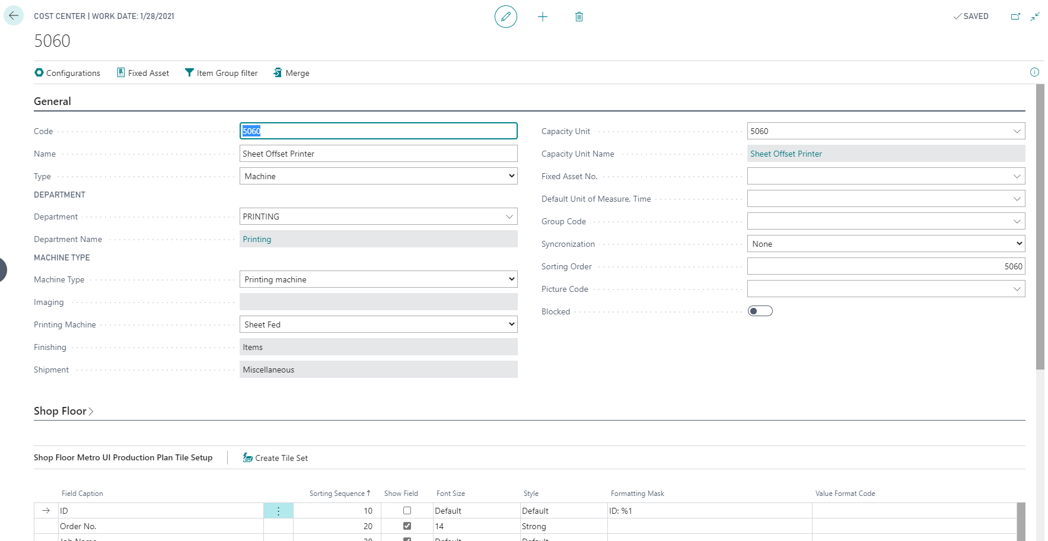Select the ID row arrow indicator

pyautogui.click(x=46, y=511)
